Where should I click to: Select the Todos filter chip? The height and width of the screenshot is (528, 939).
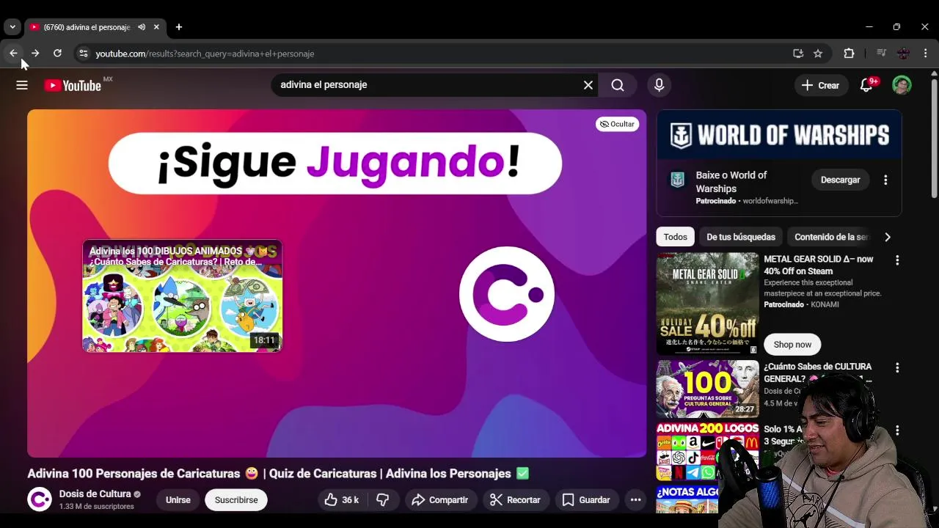pyautogui.click(x=676, y=237)
